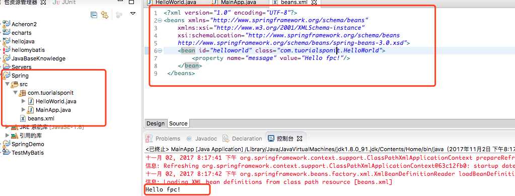Click the xsi:schemaLocation attribute on line 4
Image resolution: width=515 pixels, height=196 pixels.
288,35
